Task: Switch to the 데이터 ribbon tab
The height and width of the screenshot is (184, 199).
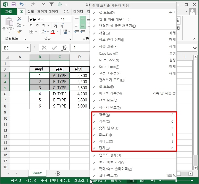Action: (x=78, y=12)
